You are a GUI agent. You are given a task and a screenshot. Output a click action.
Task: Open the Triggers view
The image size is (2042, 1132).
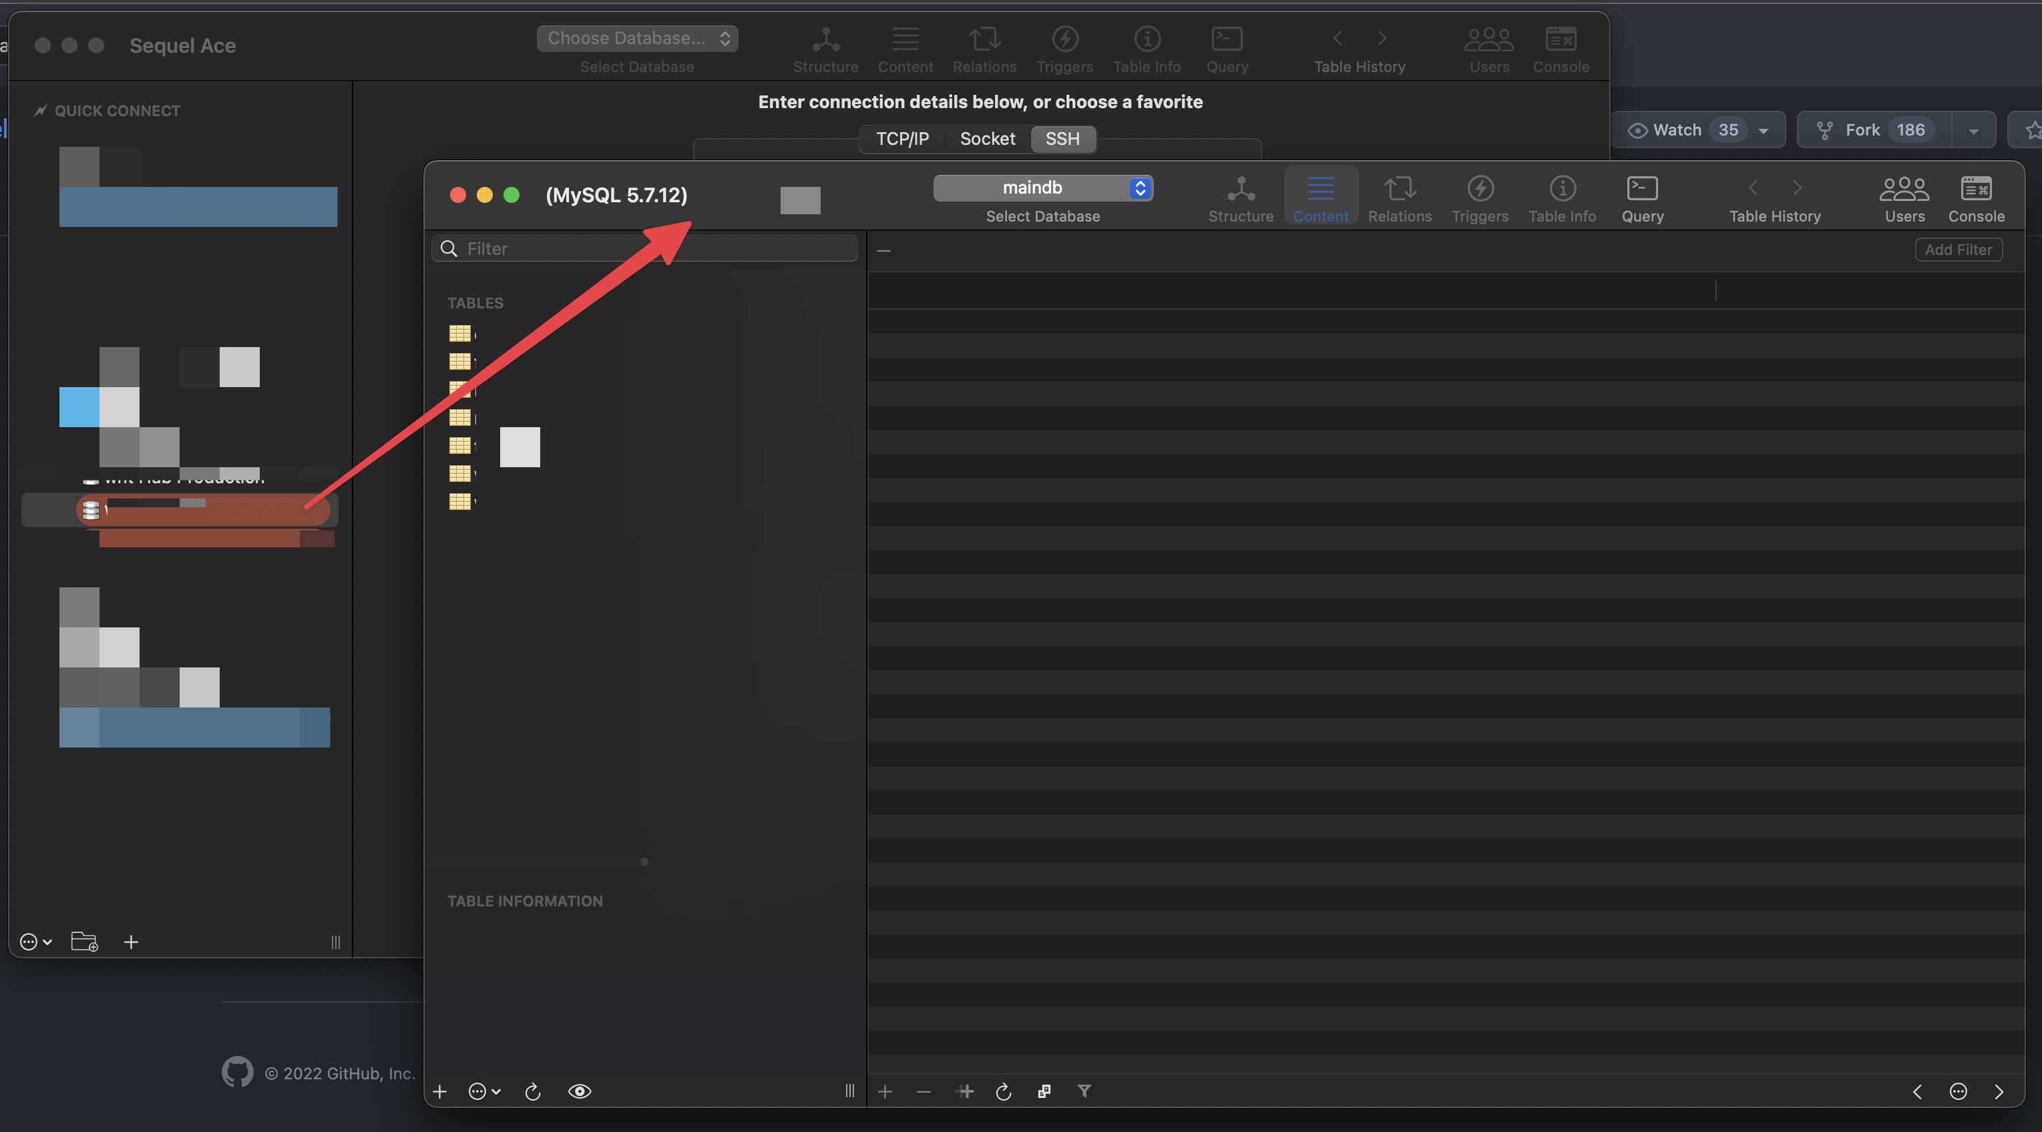(1480, 196)
